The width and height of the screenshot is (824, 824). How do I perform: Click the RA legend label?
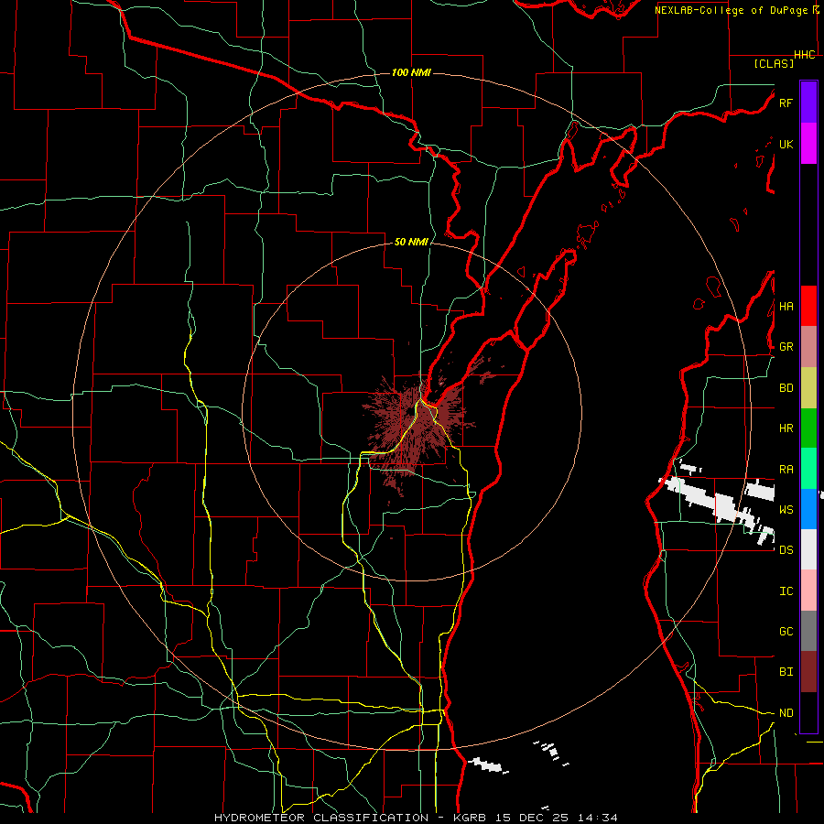coord(786,470)
